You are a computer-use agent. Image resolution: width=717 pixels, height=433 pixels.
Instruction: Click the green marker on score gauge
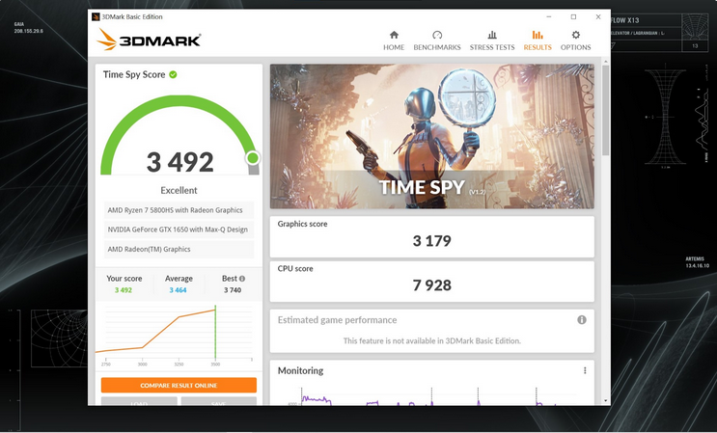[253, 158]
